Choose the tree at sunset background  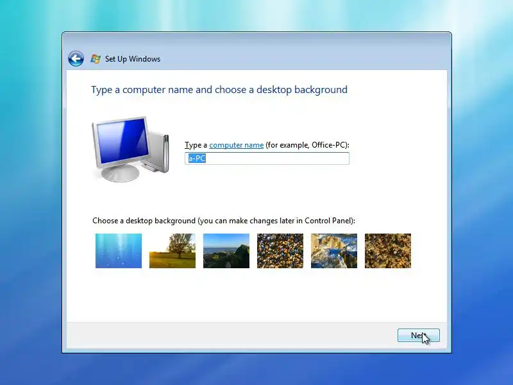pyautogui.click(x=172, y=251)
